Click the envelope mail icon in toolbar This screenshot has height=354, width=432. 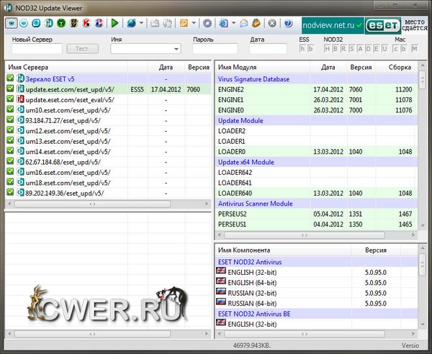coord(245,23)
